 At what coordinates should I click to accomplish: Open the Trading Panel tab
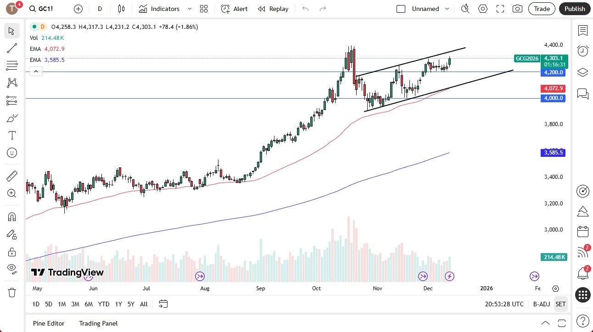coord(98,323)
